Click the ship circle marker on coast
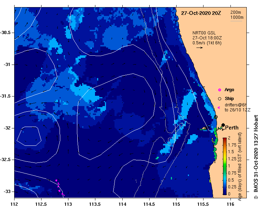This screenshot has height=210, width=262. click(216, 117)
